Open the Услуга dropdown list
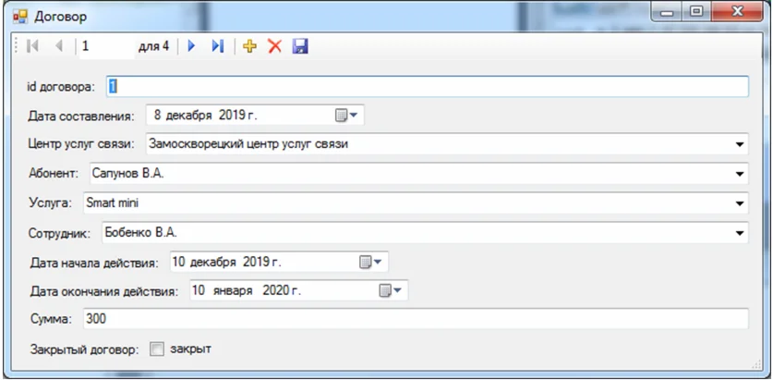The image size is (773, 380). [739, 203]
